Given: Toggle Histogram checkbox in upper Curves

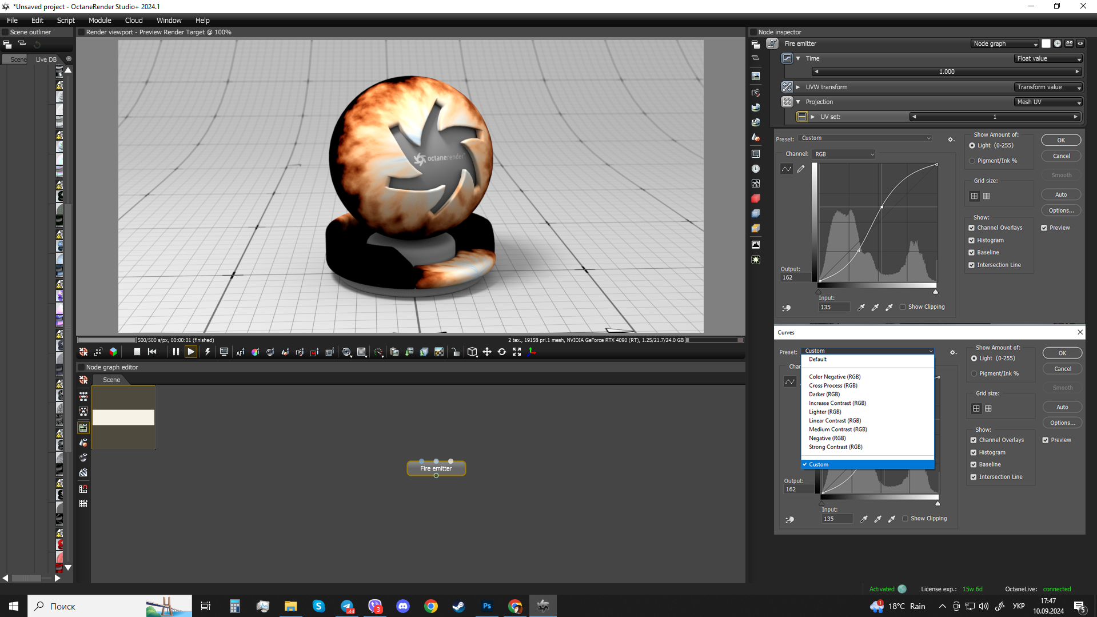Looking at the screenshot, I should click(x=972, y=240).
